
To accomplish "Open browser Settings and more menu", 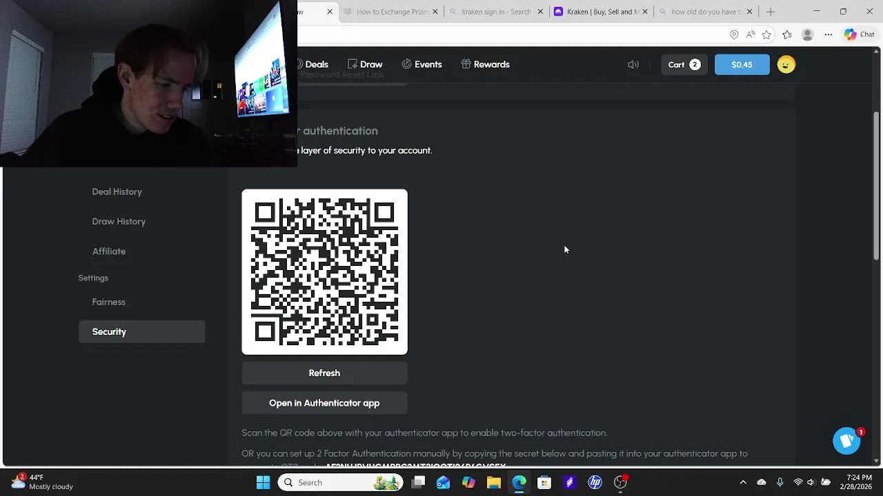I will (829, 34).
